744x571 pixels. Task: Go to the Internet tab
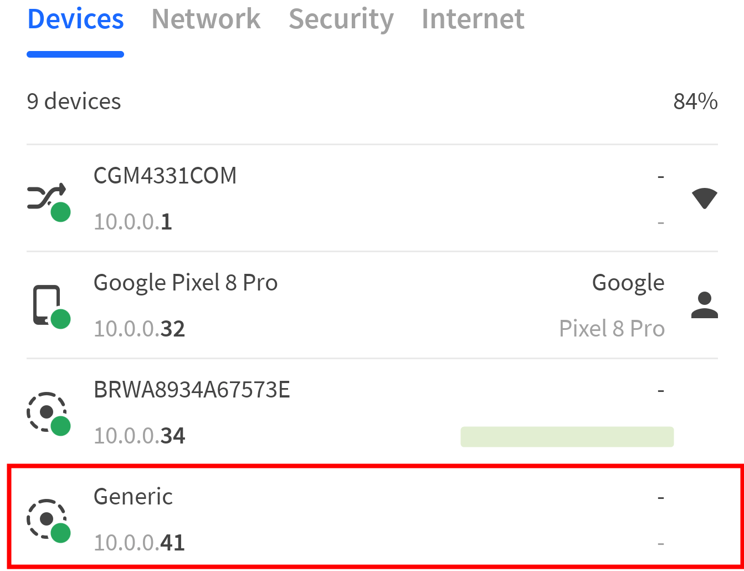473,19
